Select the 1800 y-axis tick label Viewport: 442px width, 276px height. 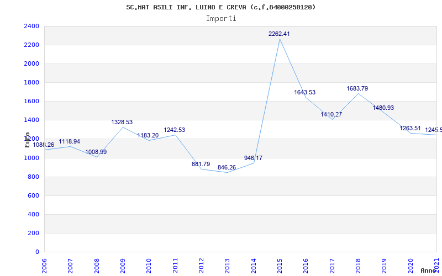point(31,82)
